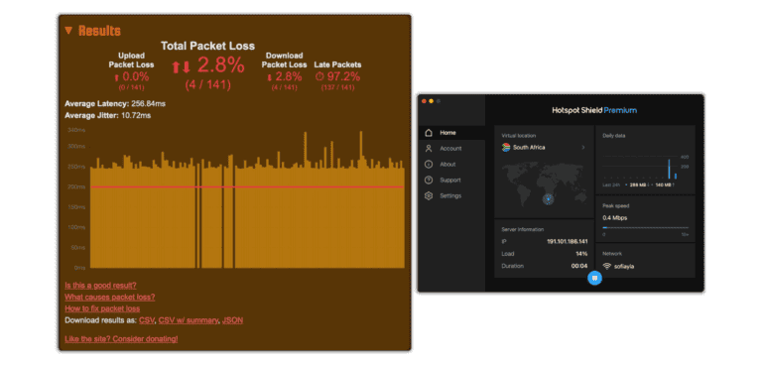Click the location marker on world map
Viewport: 762px width, 366px height.
[x=548, y=198]
